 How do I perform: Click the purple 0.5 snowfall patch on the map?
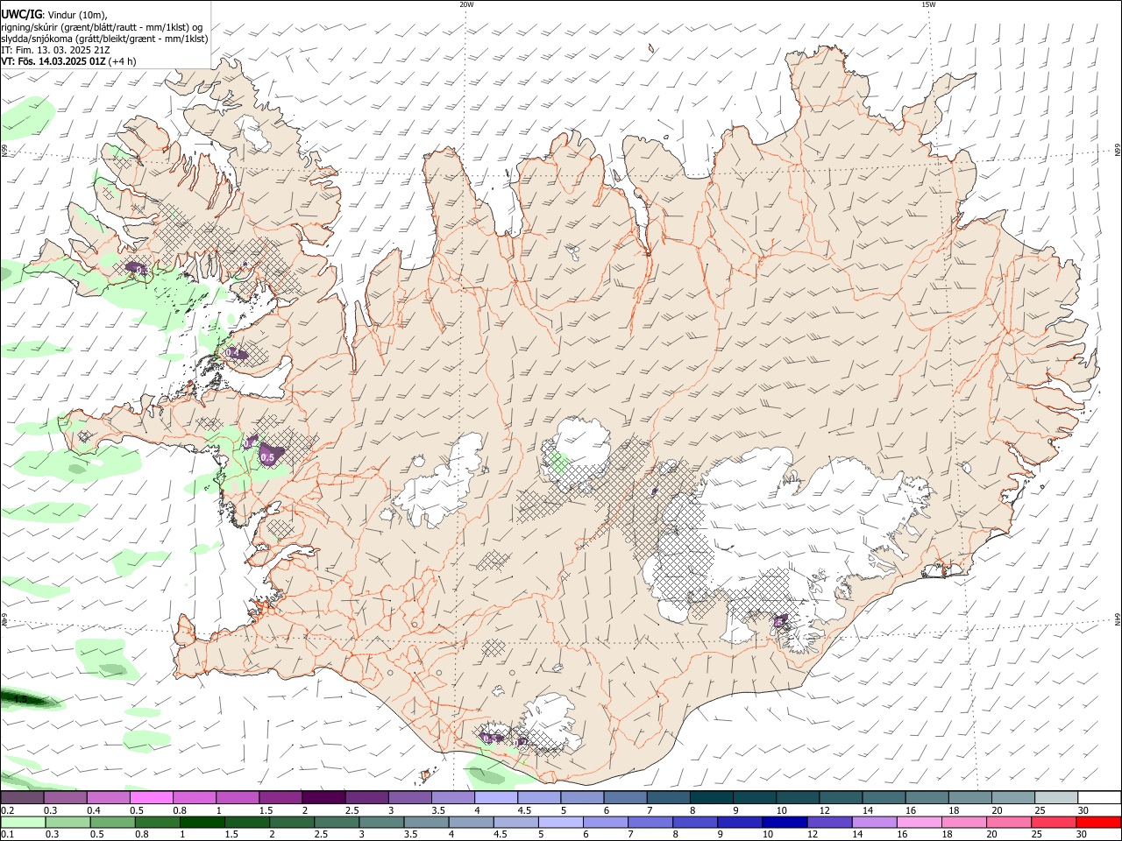(x=268, y=456)
